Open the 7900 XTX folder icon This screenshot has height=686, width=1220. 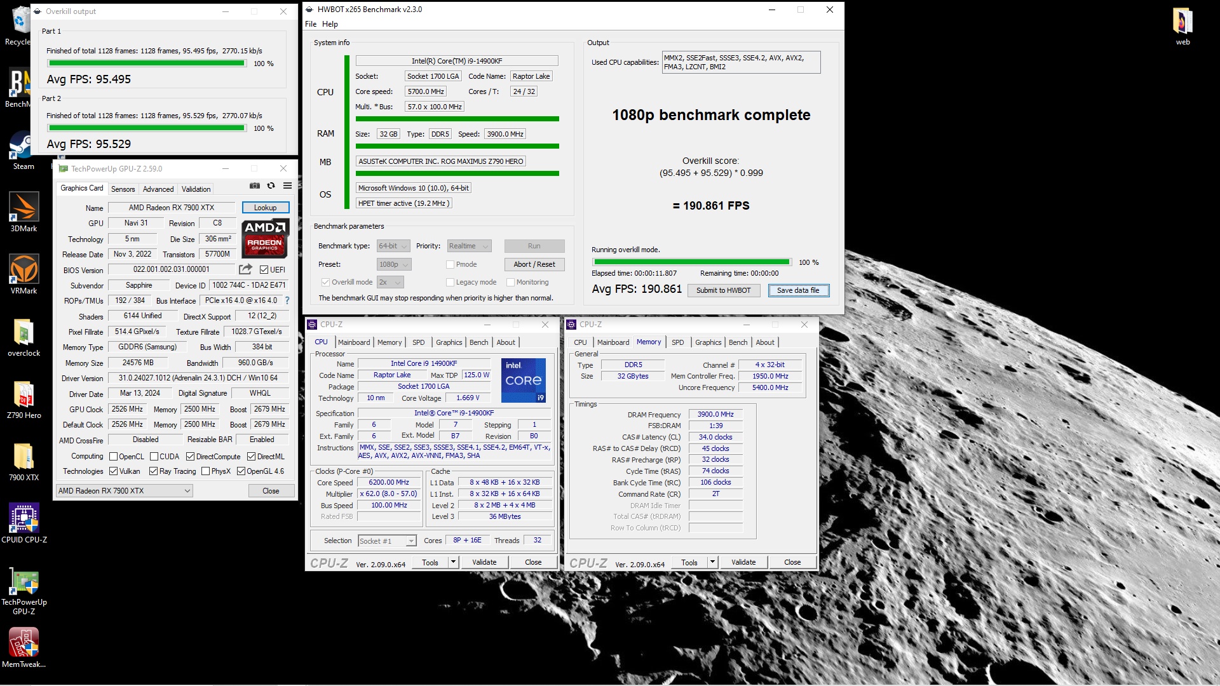24,462
